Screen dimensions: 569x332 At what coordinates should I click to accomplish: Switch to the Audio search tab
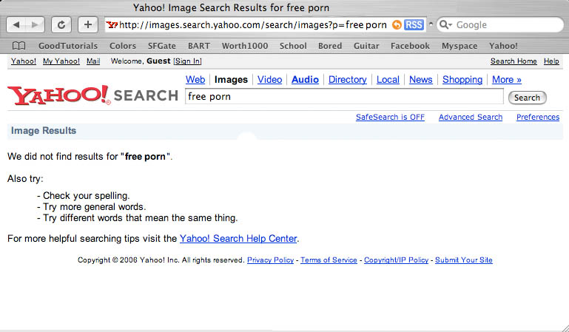[305, 79]
